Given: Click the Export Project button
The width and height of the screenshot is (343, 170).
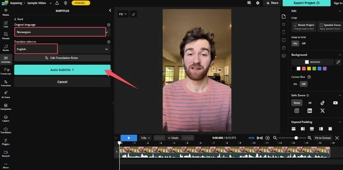Looking at the screenshot, I should [x=307, y=3].
